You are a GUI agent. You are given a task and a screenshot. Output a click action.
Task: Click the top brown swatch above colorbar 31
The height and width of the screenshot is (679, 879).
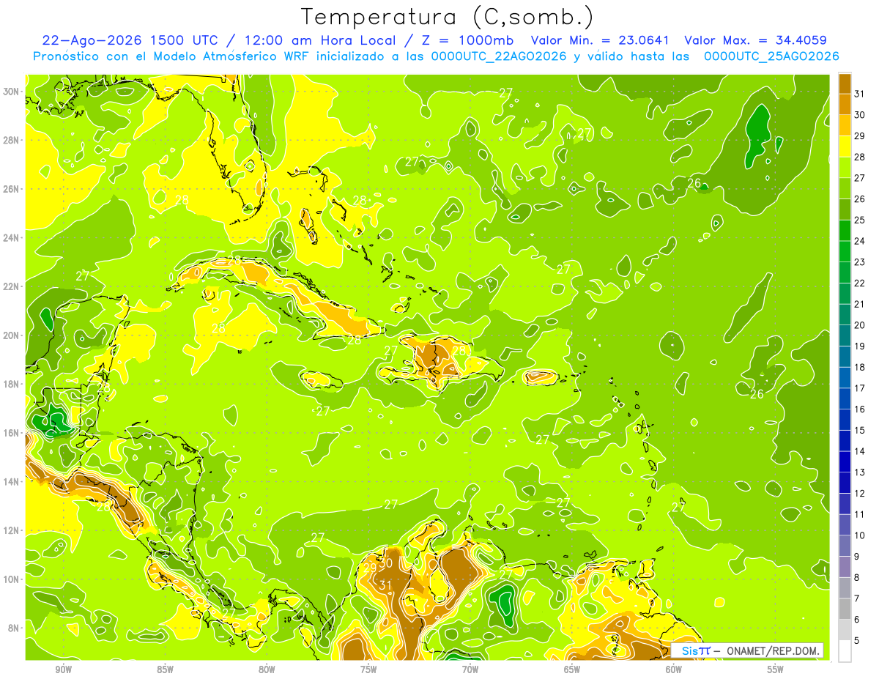[x=845, y=84]
